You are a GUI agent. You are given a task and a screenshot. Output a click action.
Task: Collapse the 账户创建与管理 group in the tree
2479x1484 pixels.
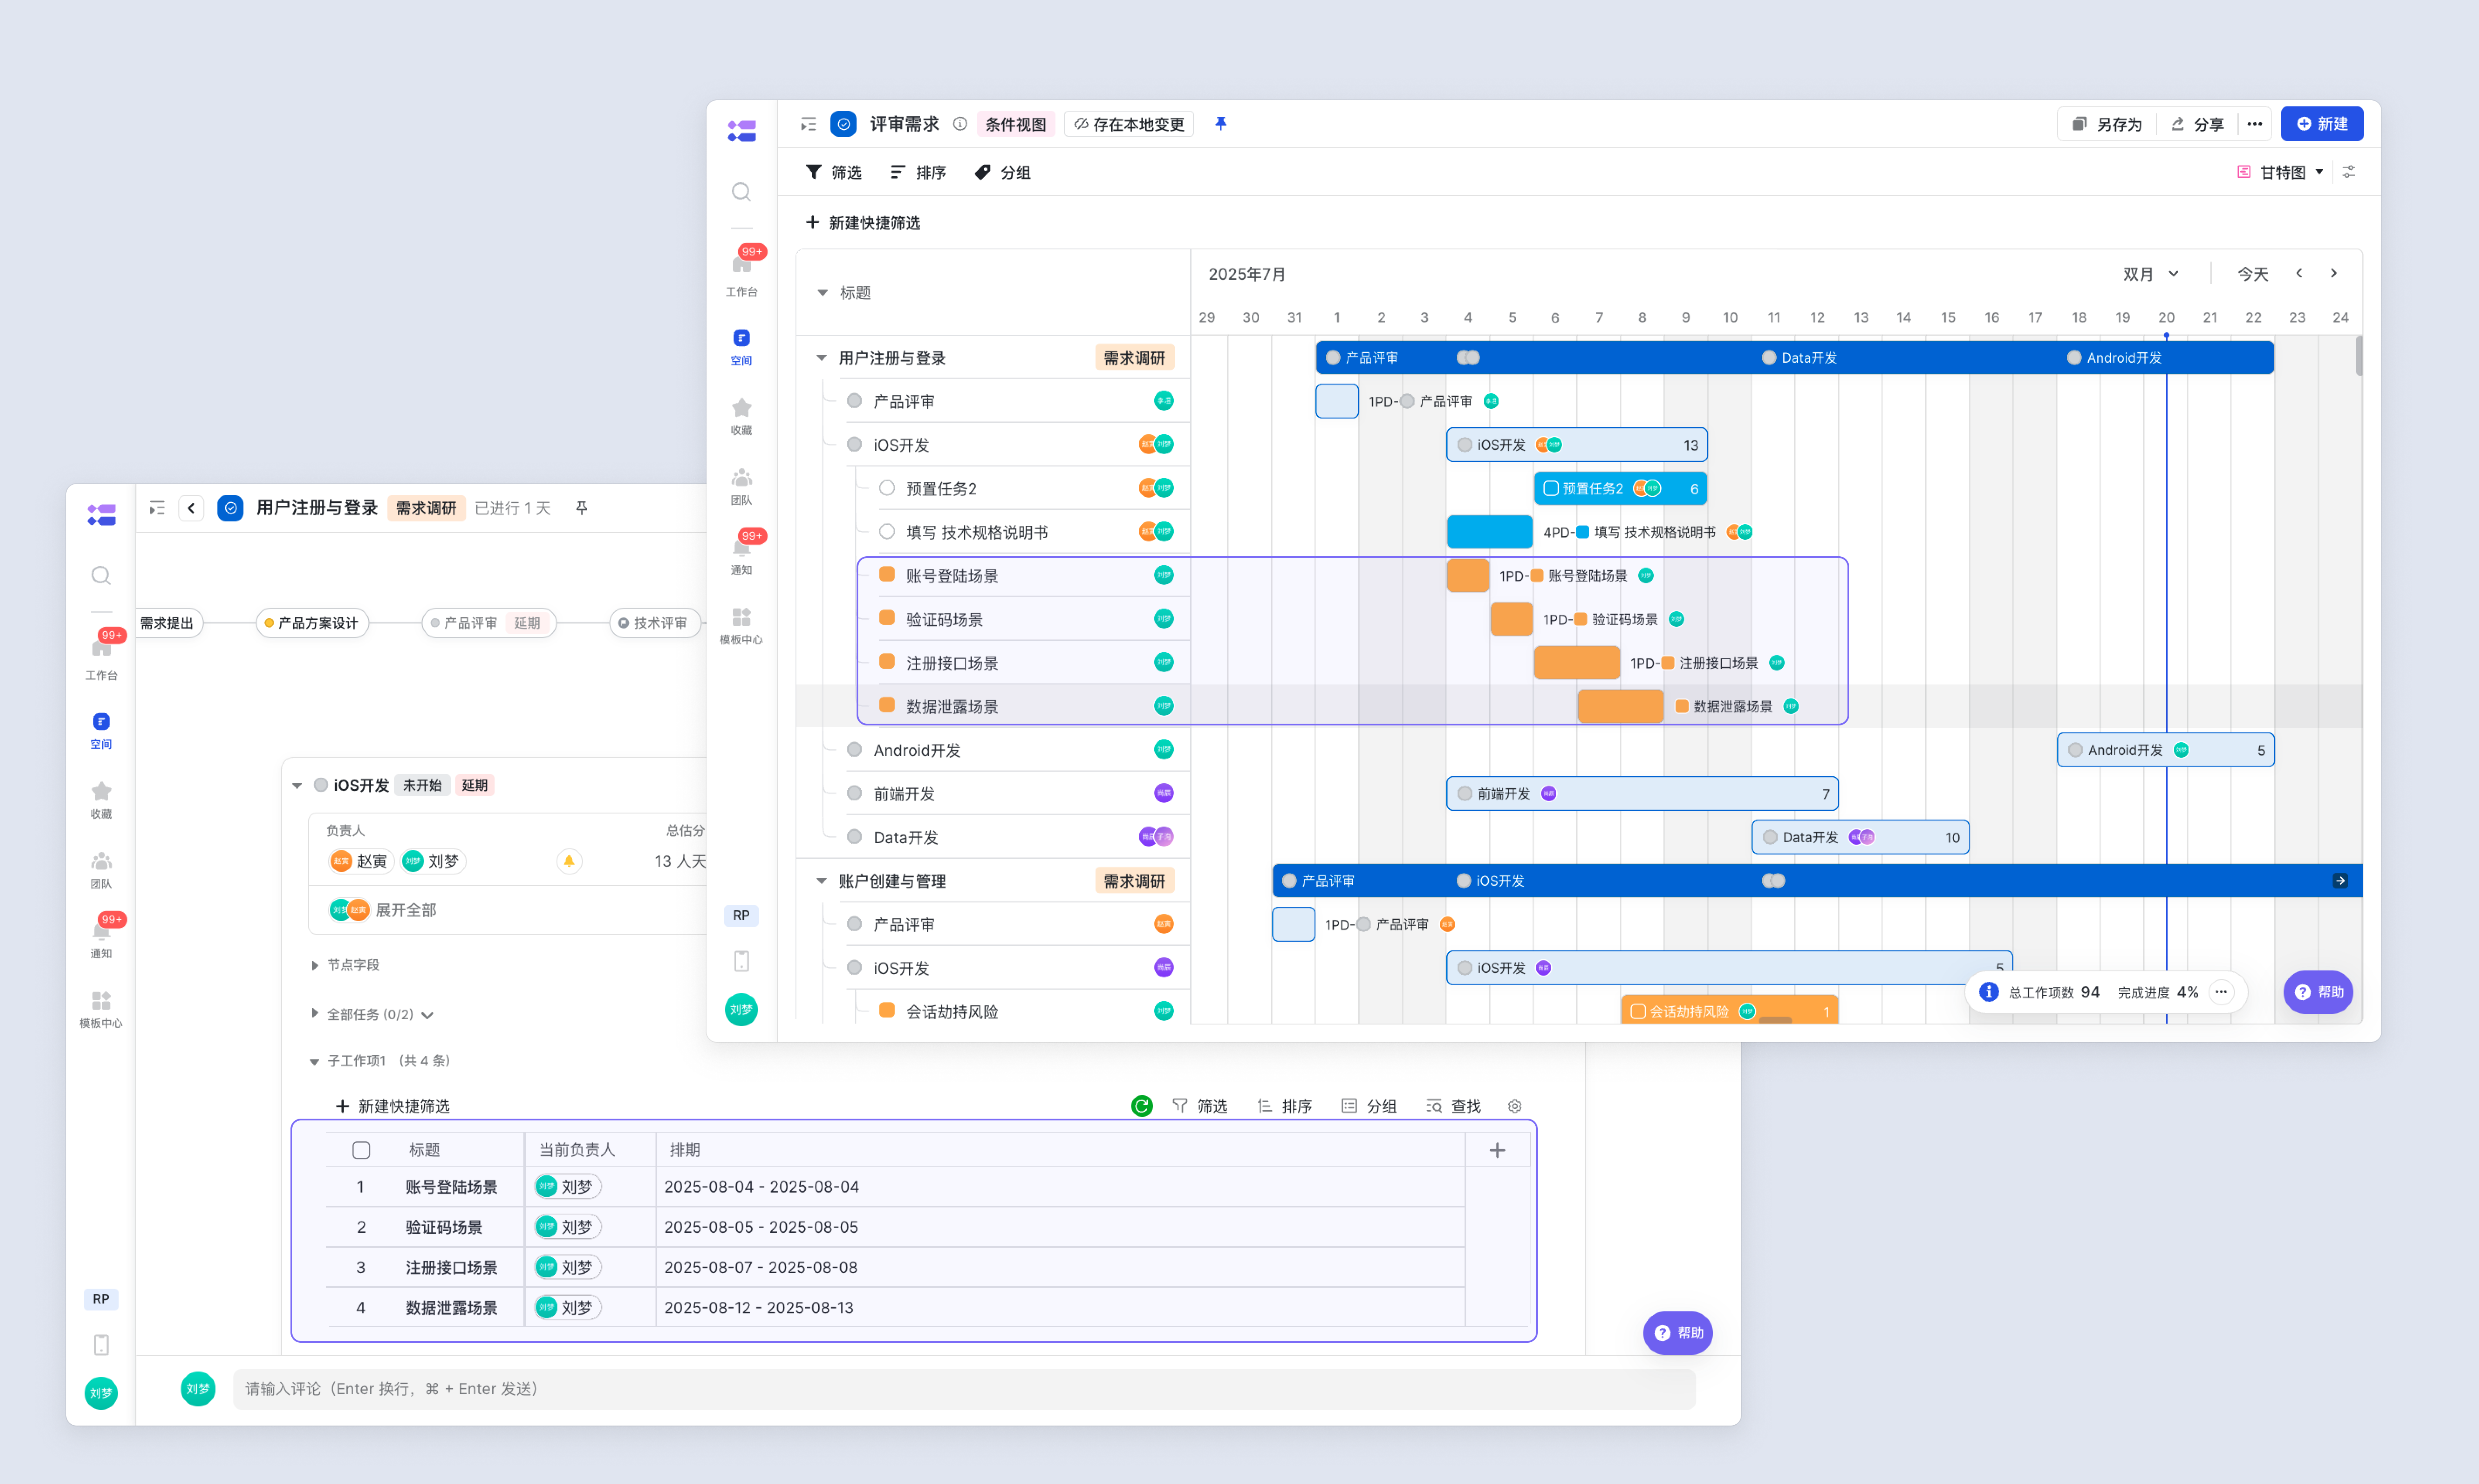(821, 881)
